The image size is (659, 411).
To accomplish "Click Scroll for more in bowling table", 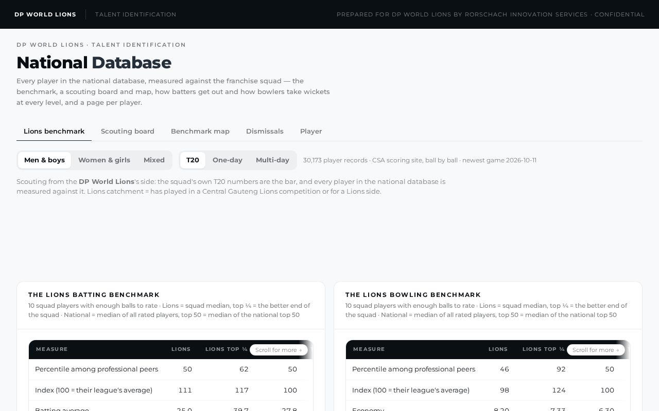I will coord(596,350).
